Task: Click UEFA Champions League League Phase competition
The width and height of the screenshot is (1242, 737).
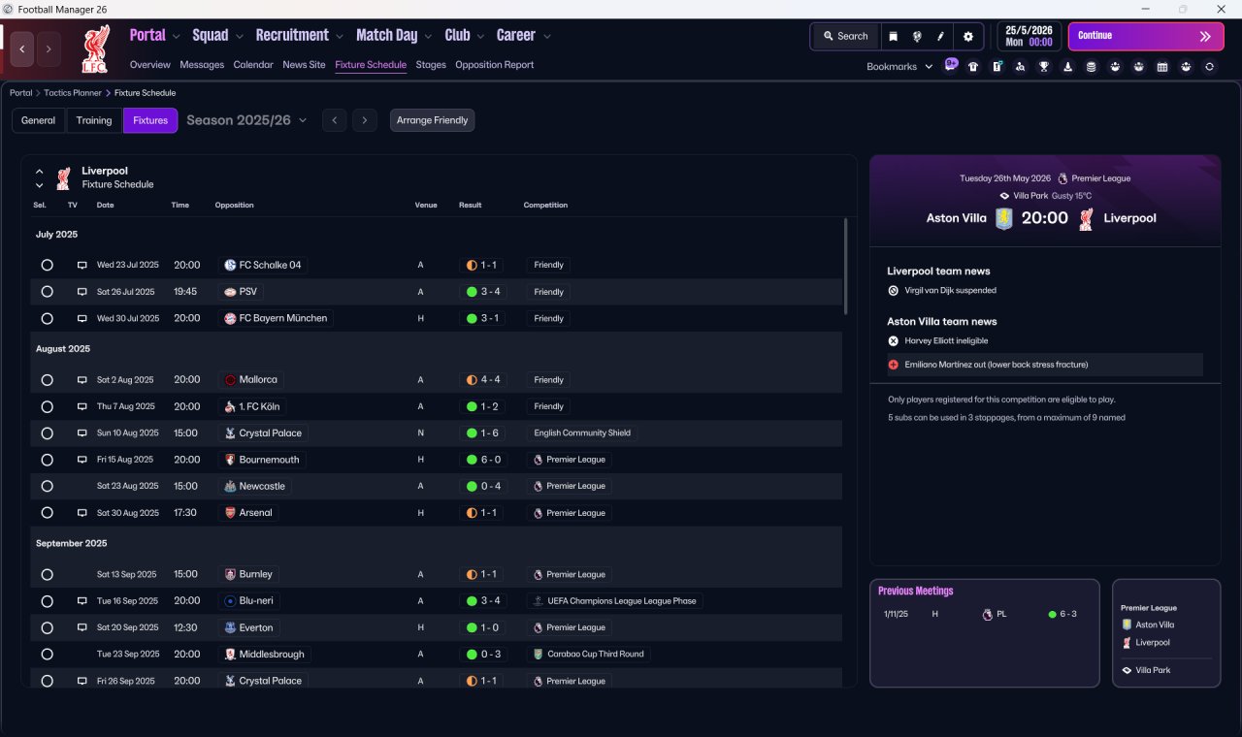Action: pyautogui.click(x=615, y=601)
